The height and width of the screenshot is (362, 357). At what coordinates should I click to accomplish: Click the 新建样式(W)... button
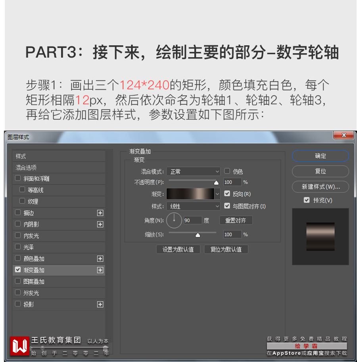click(x=320, y=187)
